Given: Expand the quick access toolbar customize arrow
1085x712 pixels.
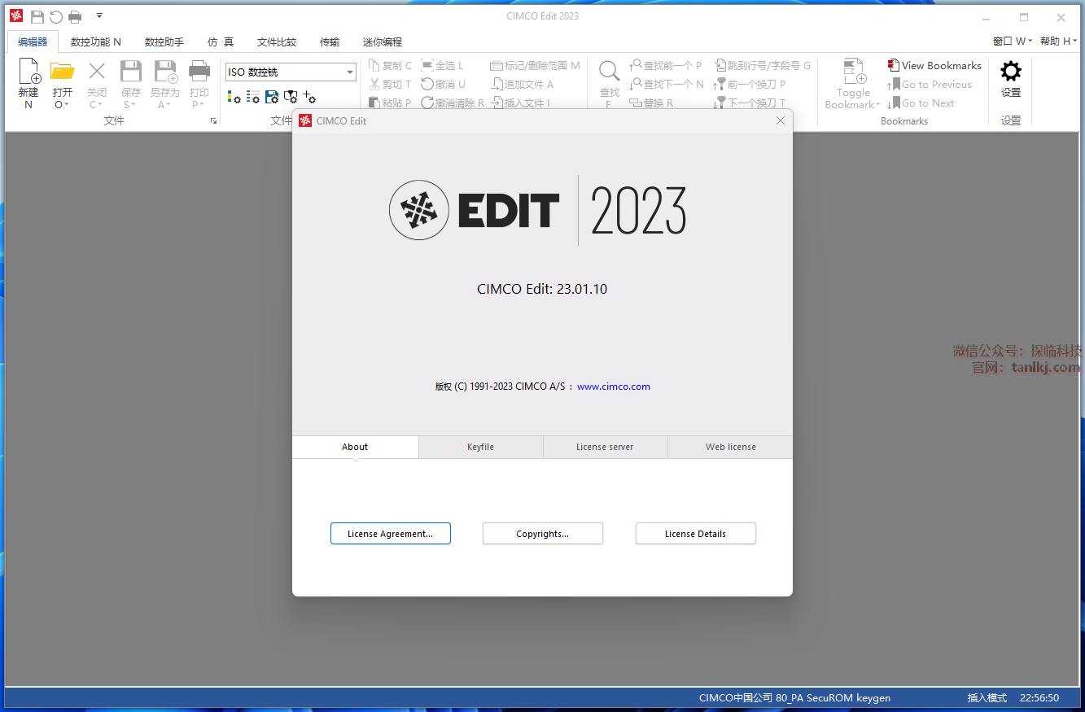Looking at the screenshot, I should click(99, 15).
